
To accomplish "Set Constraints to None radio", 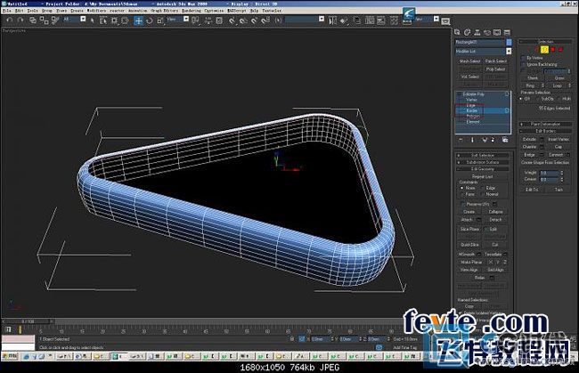I will 462,188.
